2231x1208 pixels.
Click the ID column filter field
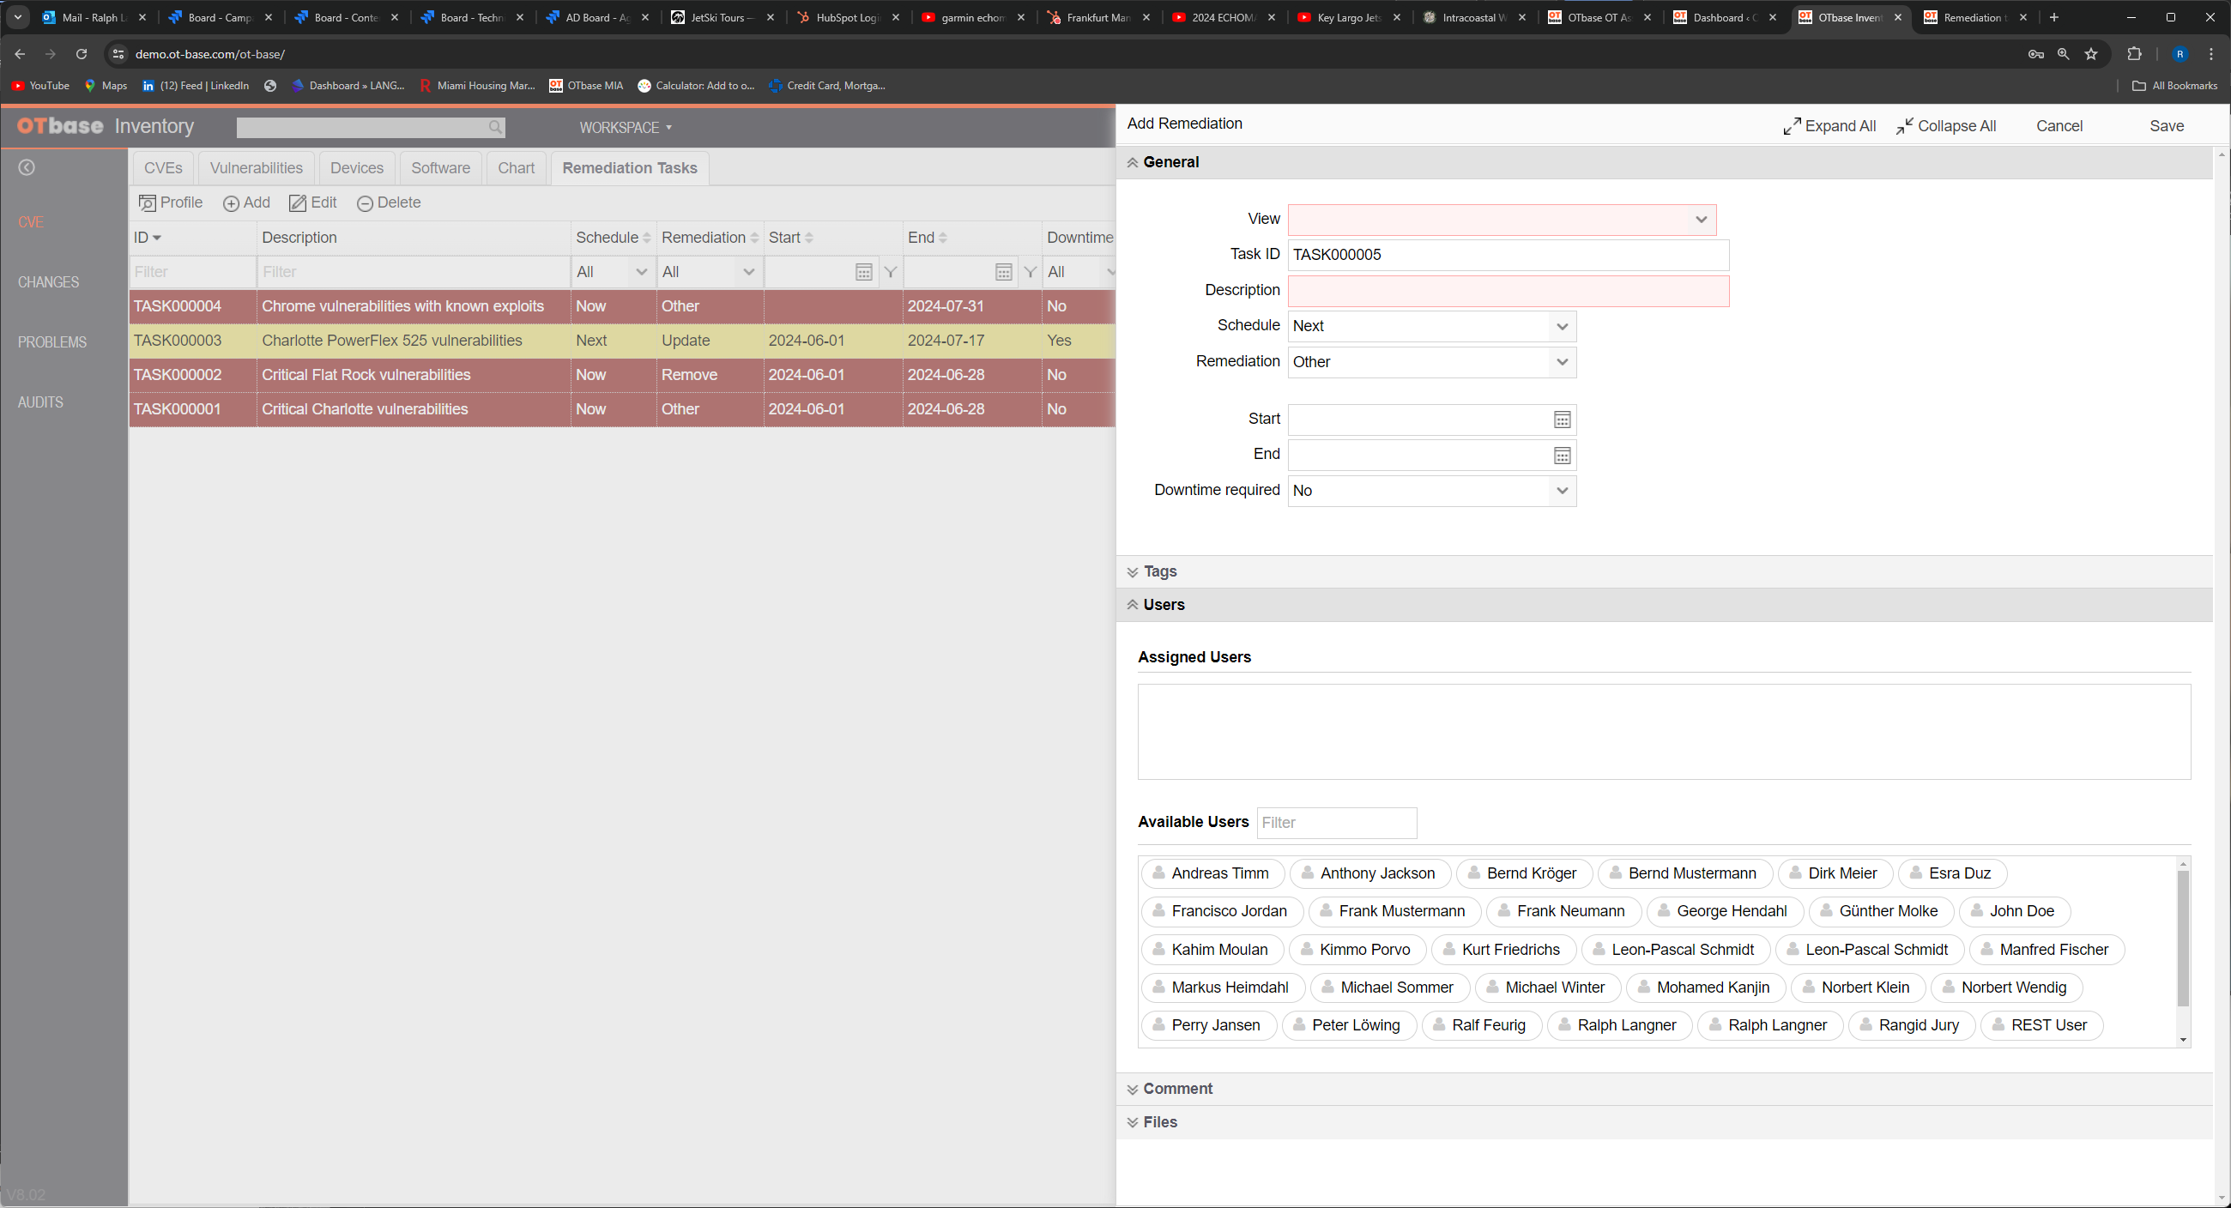click(x=192, y=272)
